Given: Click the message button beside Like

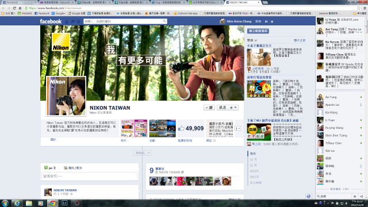Looking at the screenshot, I should [x=223, y=108].
